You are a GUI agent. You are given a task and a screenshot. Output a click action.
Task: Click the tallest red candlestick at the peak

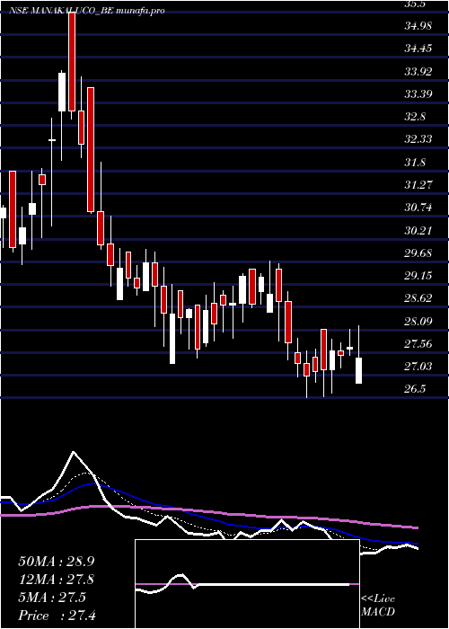pyautogui.click(x=72, y=61)
